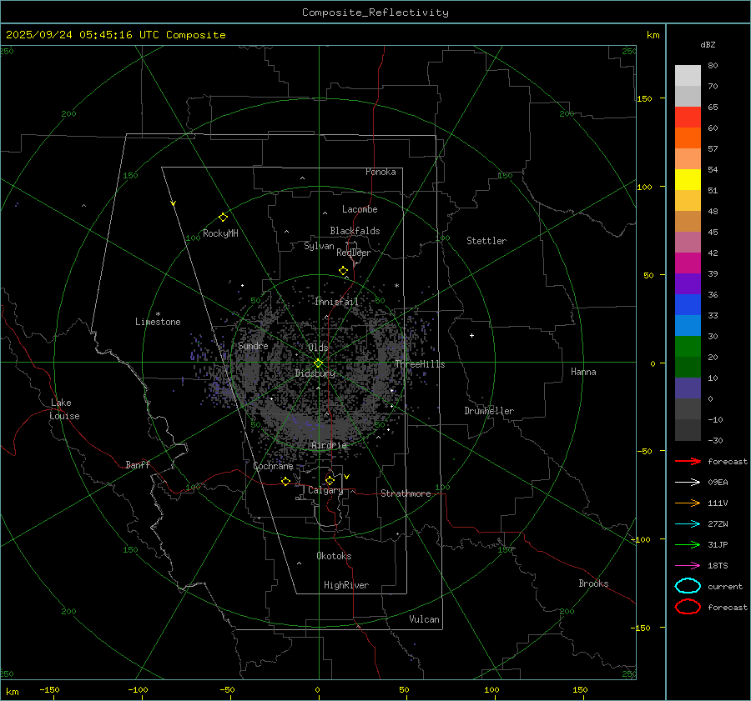Click the Calgary city label

coord(325,491)
